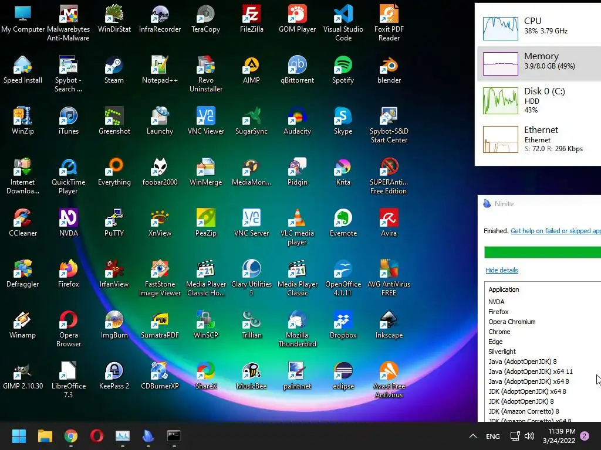Open the Firefox desktop shortcut
The width and height of the screenshot is (601, 450).
[68, 274]
